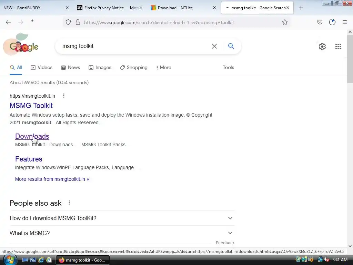Open three-dot menu beside People also ask
Viewport: 353px width, 265px height.
coord(69,203)
